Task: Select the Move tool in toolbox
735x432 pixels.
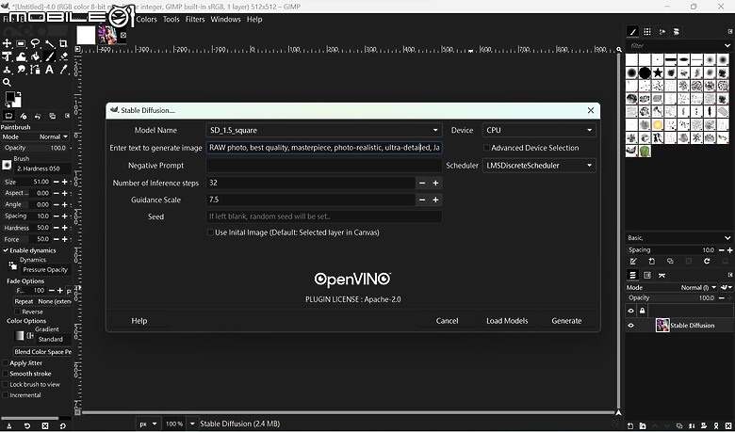Action: pyautogui.click(x=7, y=43)
